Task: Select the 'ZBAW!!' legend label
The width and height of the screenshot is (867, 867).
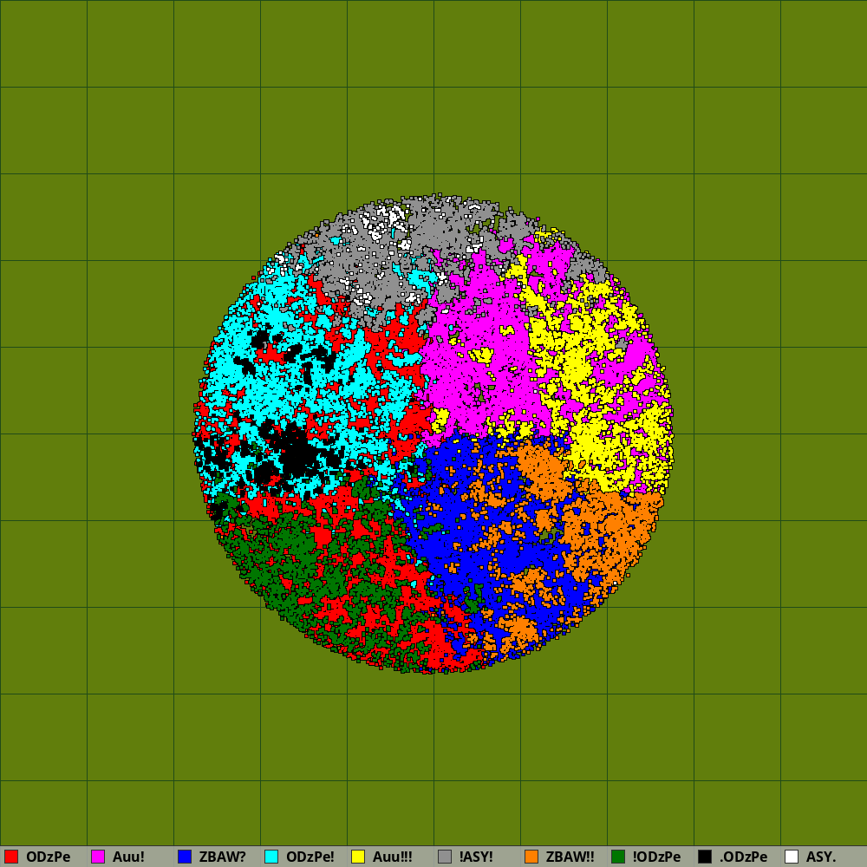Action: pyautogui.click(x=570, y=857)
